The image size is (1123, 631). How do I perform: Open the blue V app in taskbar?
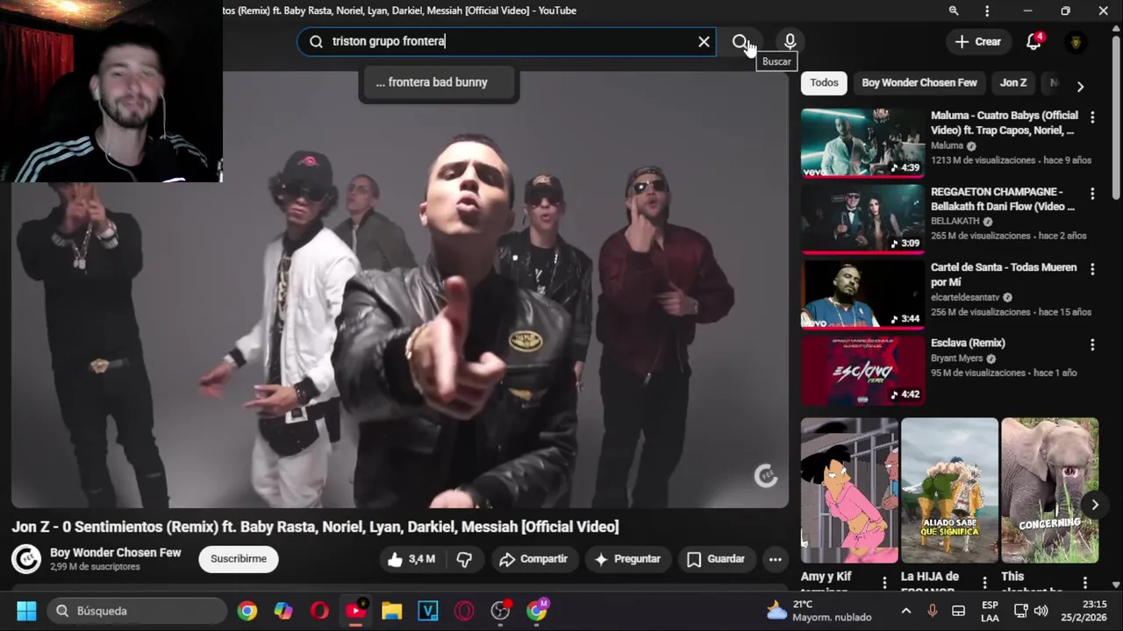tap(428, 611)
